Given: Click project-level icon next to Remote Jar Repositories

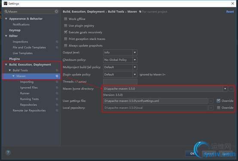Looking at the screenshot, I should (57, 110).
